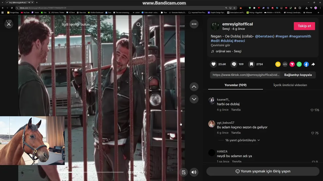Open the 'Imported From Fire...' bookmark folder

coord(197,12)
